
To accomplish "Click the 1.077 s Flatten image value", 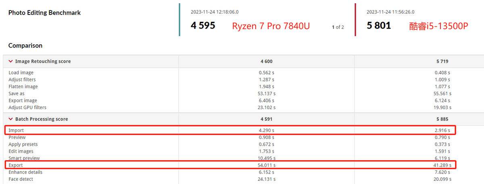I will 442,87.
